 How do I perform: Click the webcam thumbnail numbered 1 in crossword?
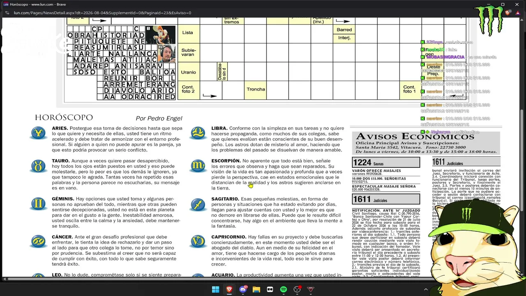[160, 35]
